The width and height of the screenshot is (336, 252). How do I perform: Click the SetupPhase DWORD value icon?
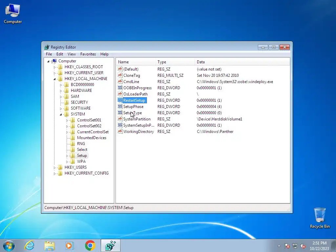[x=120, y=106]
